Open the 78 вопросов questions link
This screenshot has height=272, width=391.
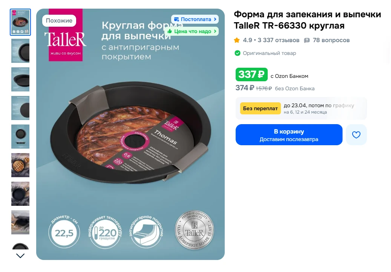coord(331,40)
